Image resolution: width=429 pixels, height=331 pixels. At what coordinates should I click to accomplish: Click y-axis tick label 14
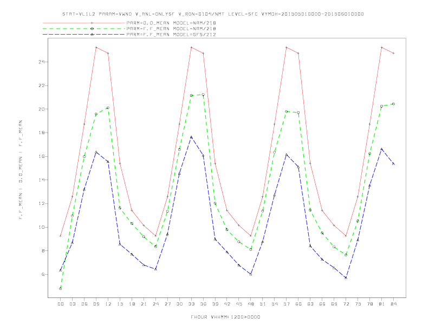click(42, 180)
